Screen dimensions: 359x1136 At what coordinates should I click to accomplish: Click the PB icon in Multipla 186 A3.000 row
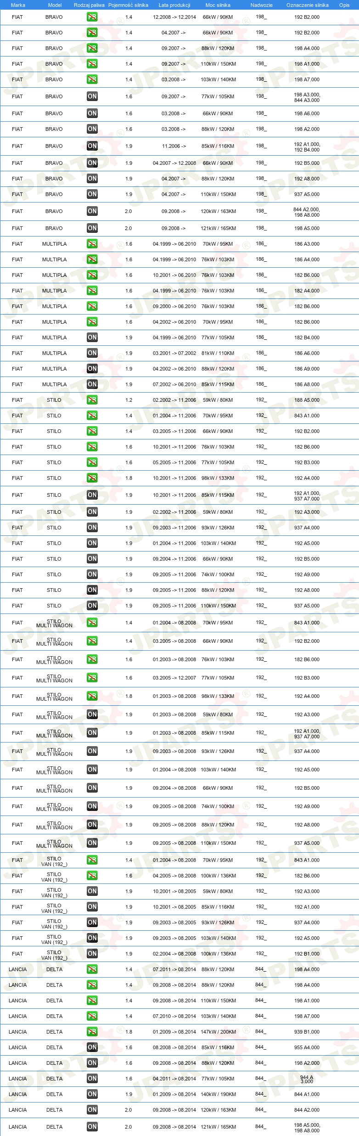(x=92, y=244)
